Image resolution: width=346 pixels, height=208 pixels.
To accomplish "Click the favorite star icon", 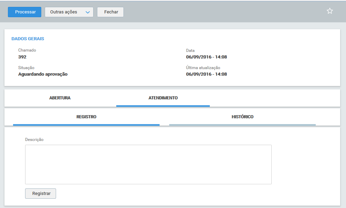I will 329,11.
